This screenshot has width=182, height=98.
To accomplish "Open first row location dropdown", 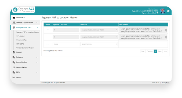I will coord(99,30).
